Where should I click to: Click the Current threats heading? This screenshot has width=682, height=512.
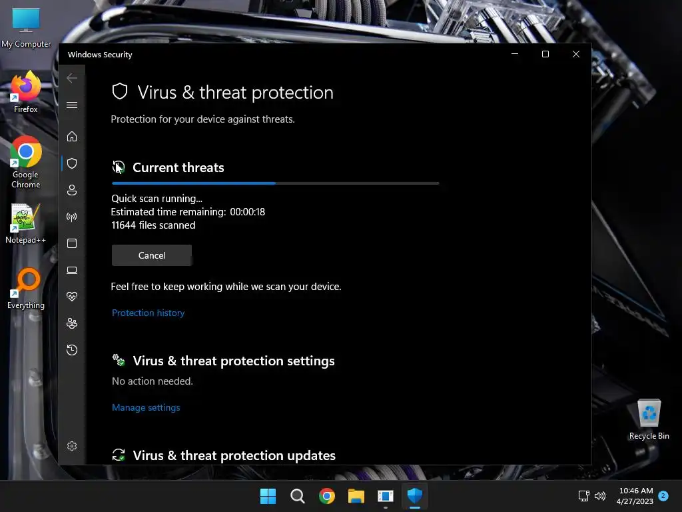coord(178,167)
